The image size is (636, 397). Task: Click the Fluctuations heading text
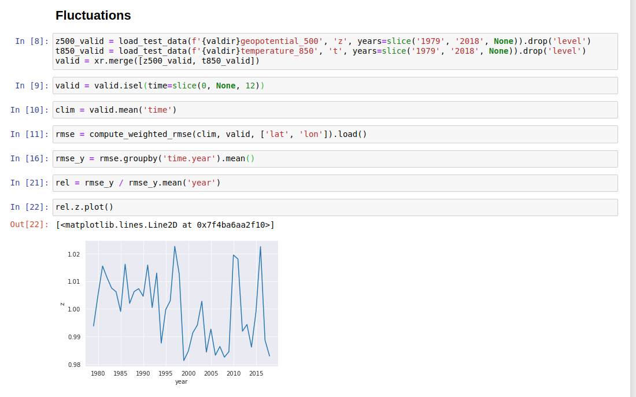(x=93, y=16)
